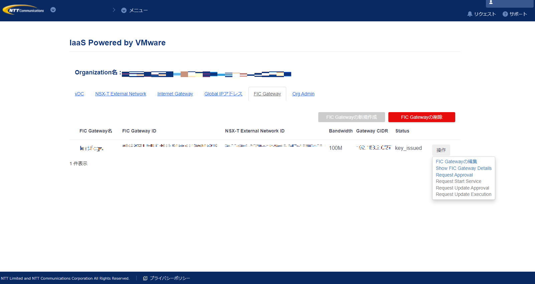Click the FIC Gateway ID column header
Screen dimensions: 535x284
pyautogui.click(x=139, y=131)
